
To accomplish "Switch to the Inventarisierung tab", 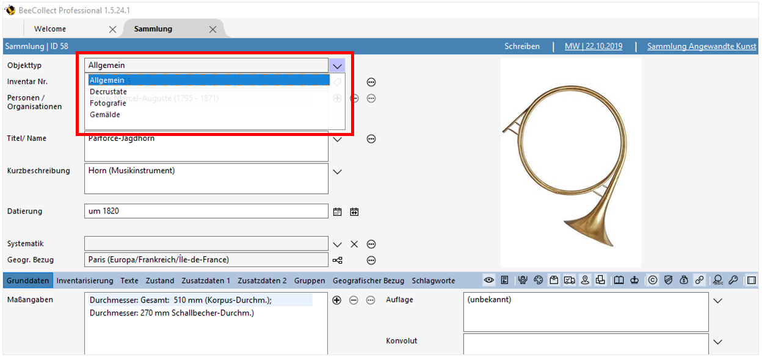I will pos(85,281).
